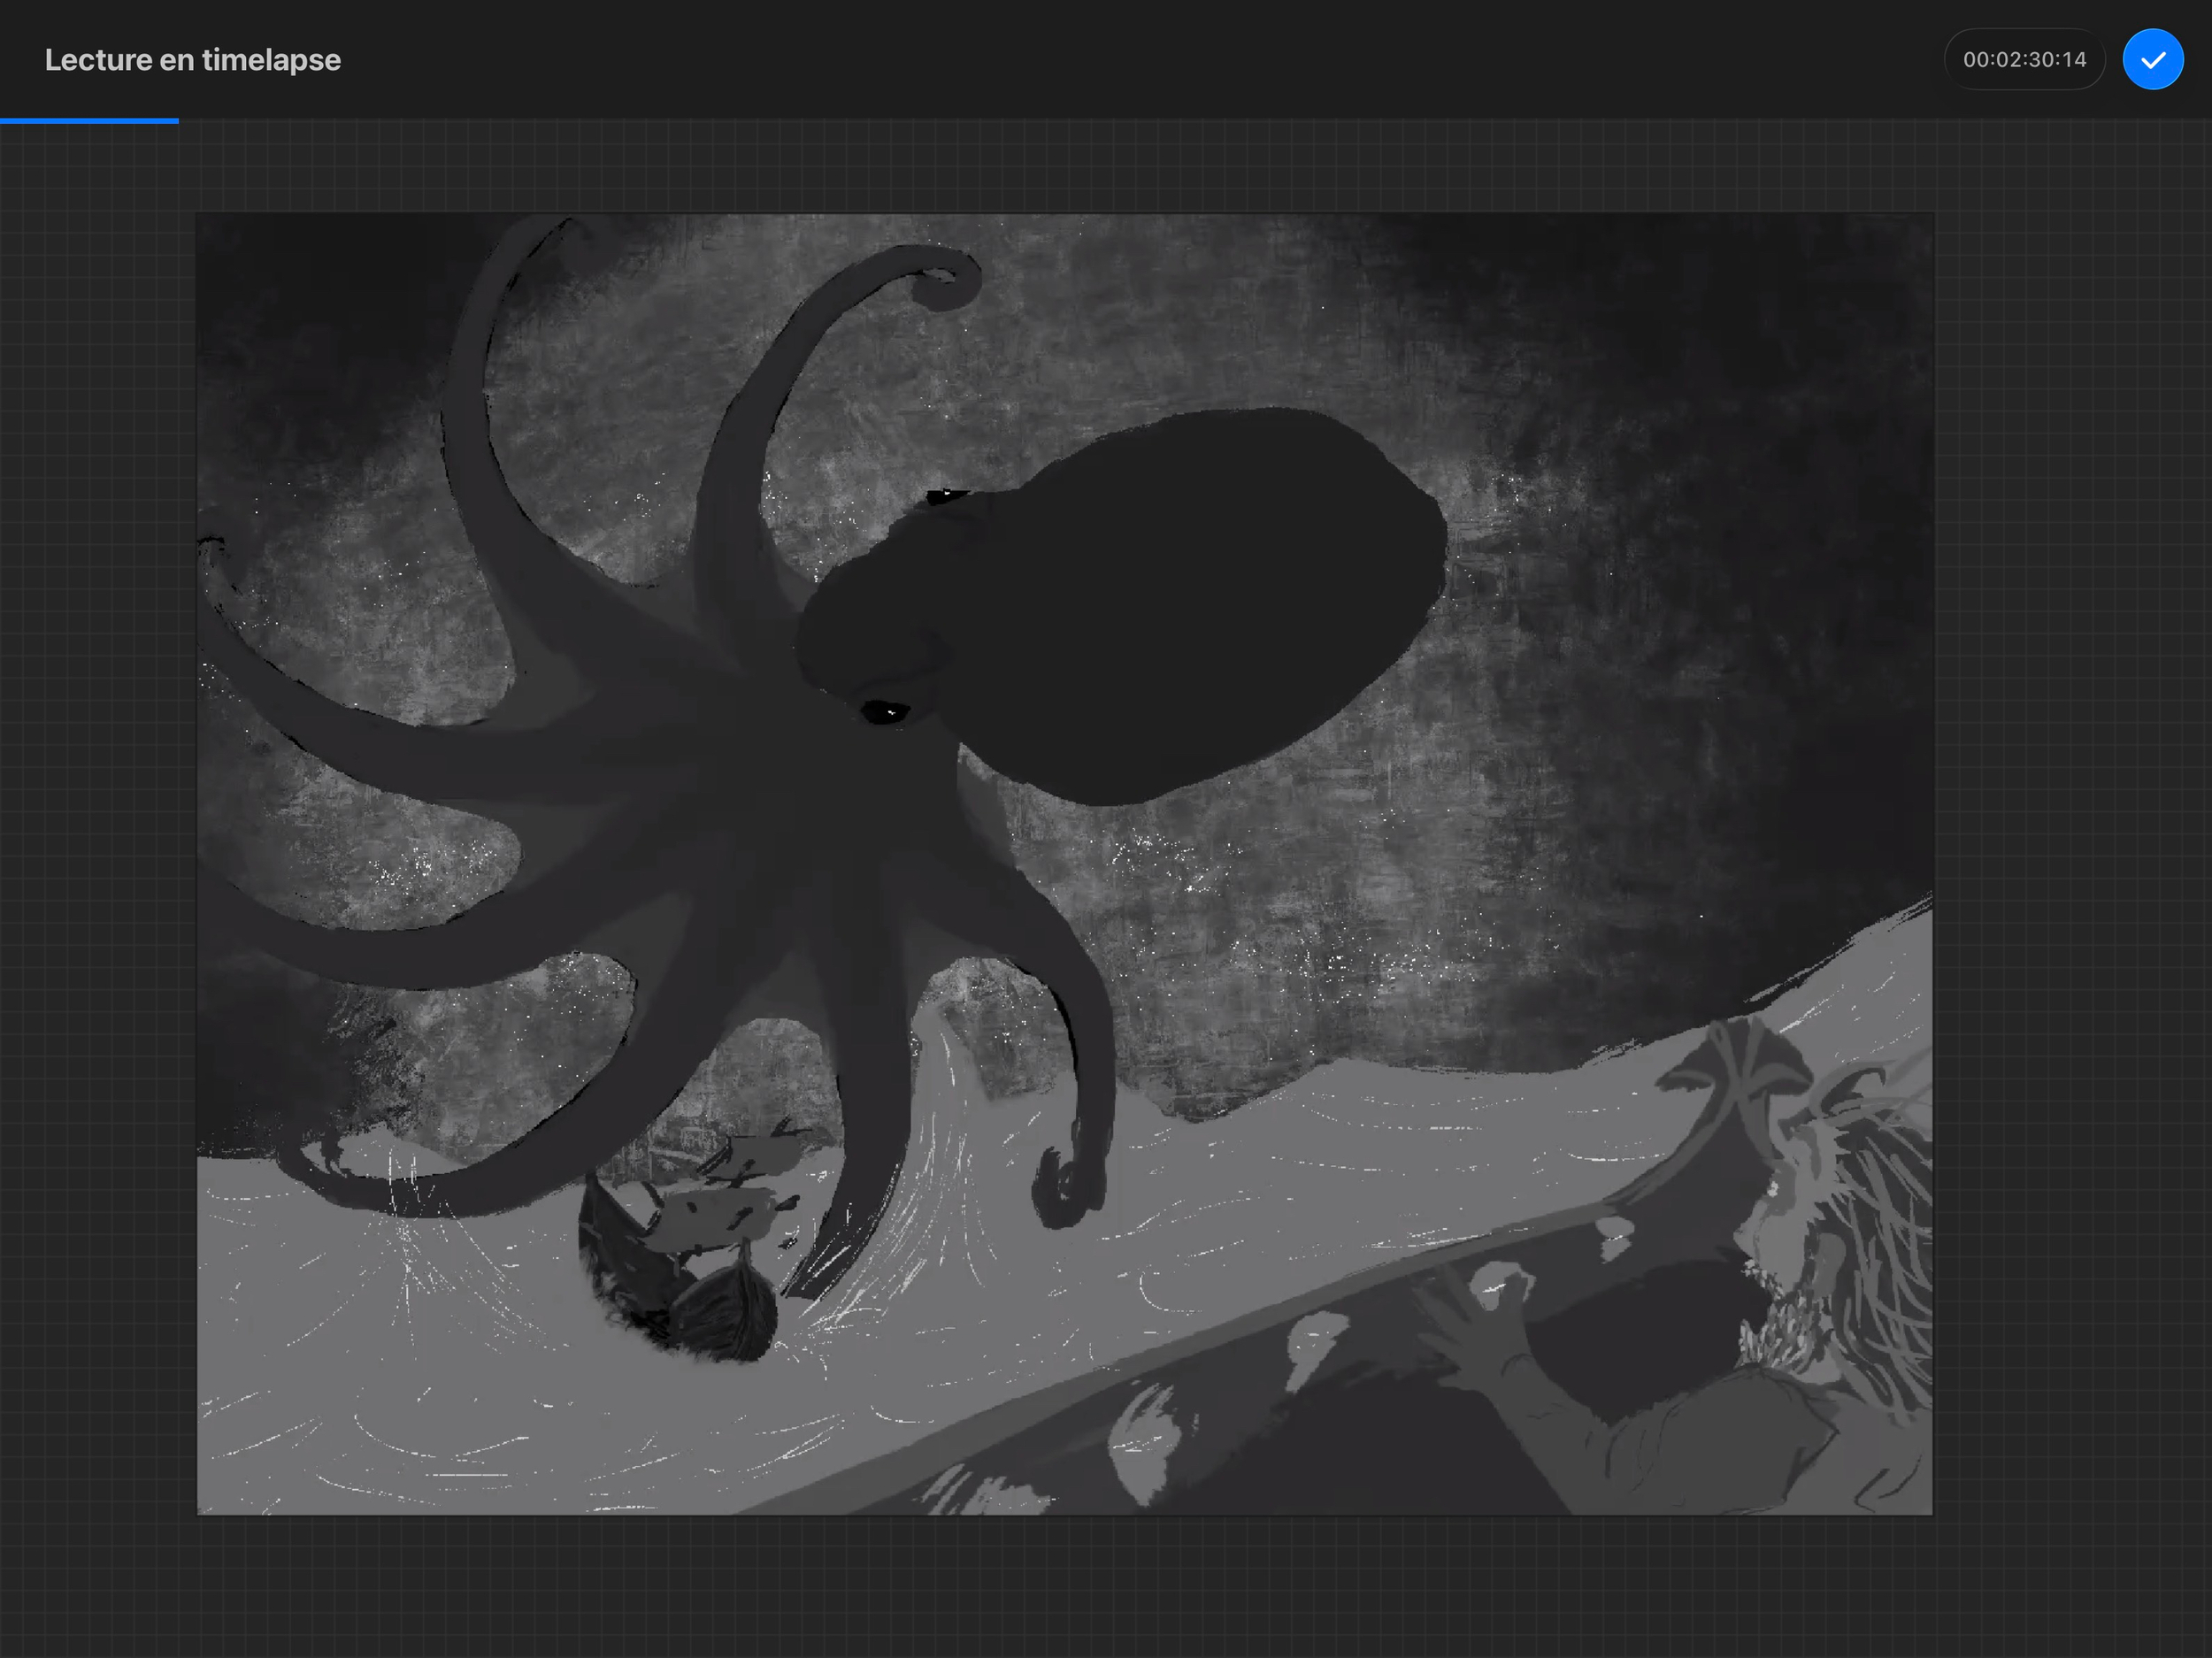The image size is (2212, 1658).
Task: Click the blue filled part of progress bar
Action: coord(88,121)
